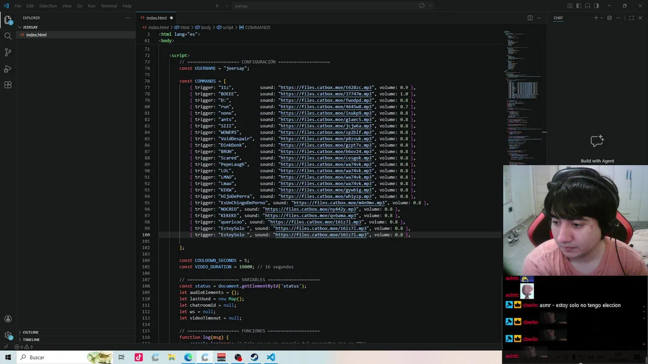Viewport: 648px width, 364px height.
Task: Close the Chat side panel
Action: [640, 18]
